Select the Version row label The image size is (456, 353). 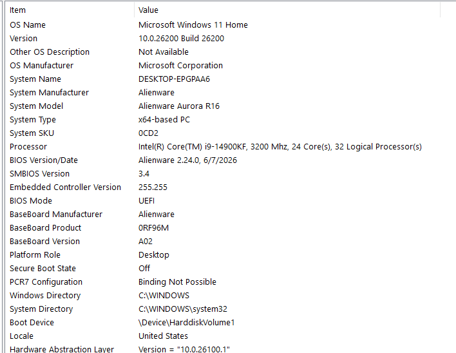click(x=24, y=39)
